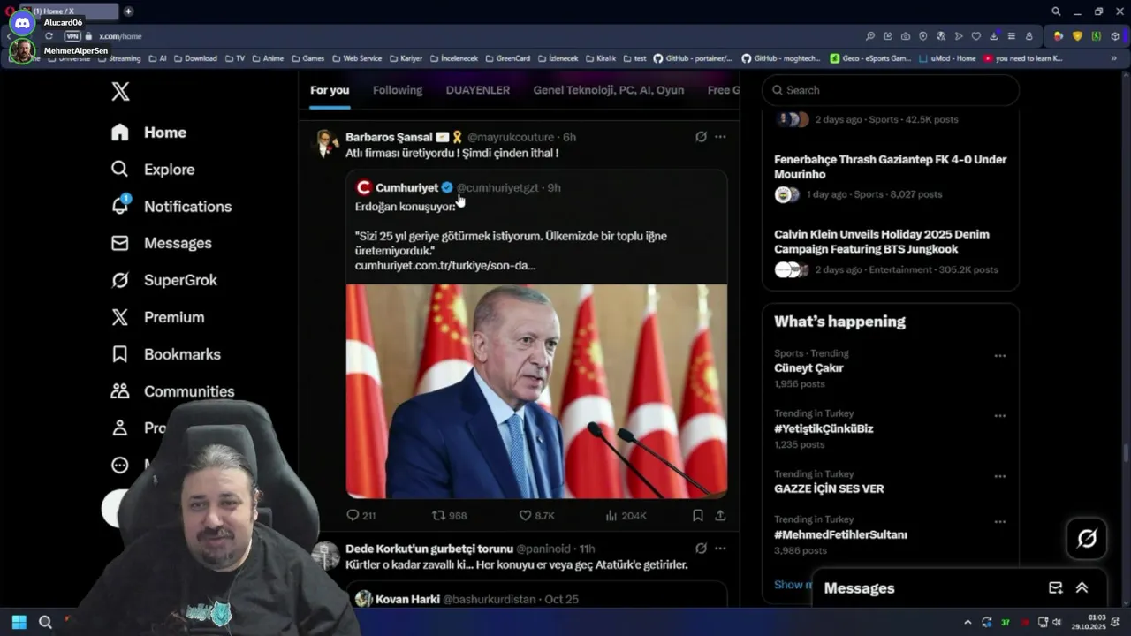The width and height of the screenshot is (1131, 636).
Task: Open more options for GAZZE İÇİN SES VER
Action: 1000,476
